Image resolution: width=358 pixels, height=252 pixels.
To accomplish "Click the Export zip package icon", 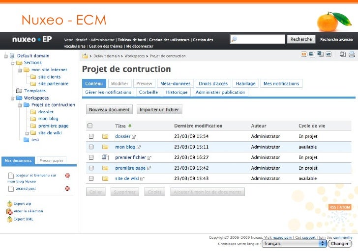I will click(x=9, y=204).
